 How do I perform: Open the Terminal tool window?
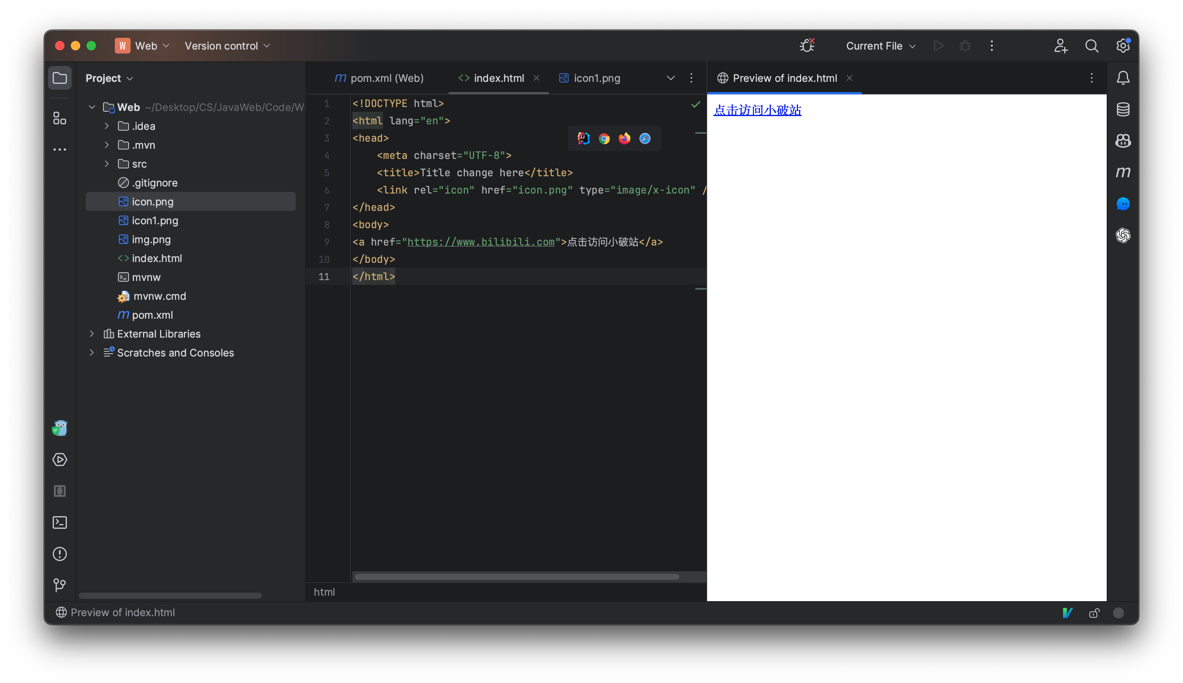pos(59,522)
